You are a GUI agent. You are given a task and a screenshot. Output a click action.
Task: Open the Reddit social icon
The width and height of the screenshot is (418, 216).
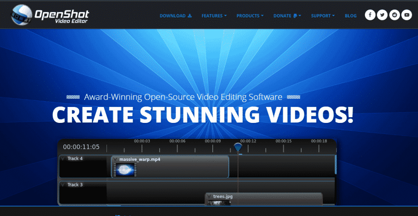395,15
